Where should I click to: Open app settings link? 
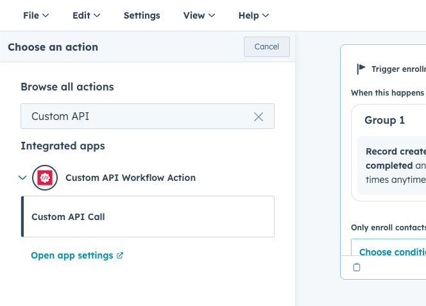click(x=72, y=255)
